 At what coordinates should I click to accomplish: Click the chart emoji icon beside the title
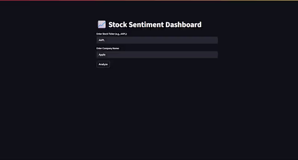pos(102,25)
